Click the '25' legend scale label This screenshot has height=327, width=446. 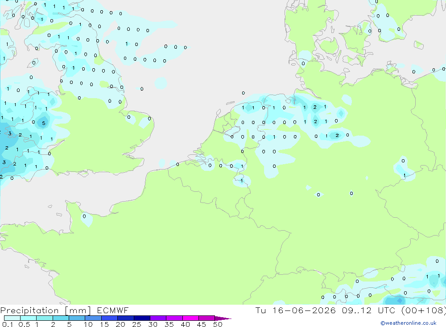click(136, 324)
